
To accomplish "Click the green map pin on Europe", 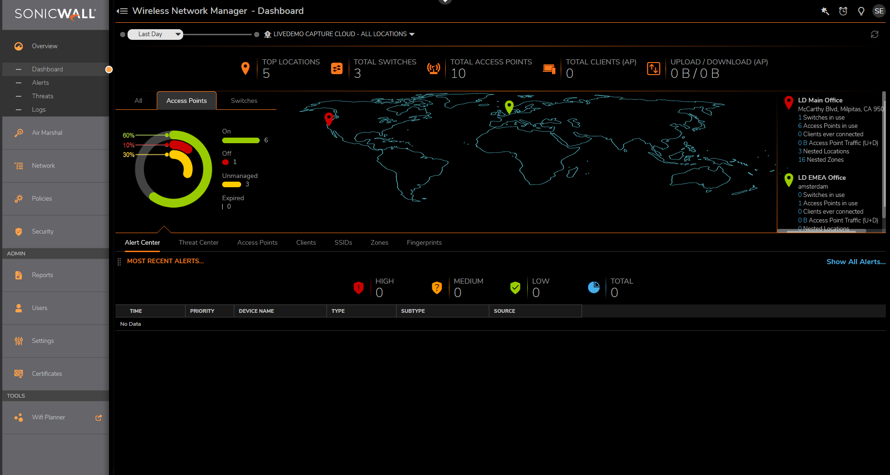I will tap(509, 107).
